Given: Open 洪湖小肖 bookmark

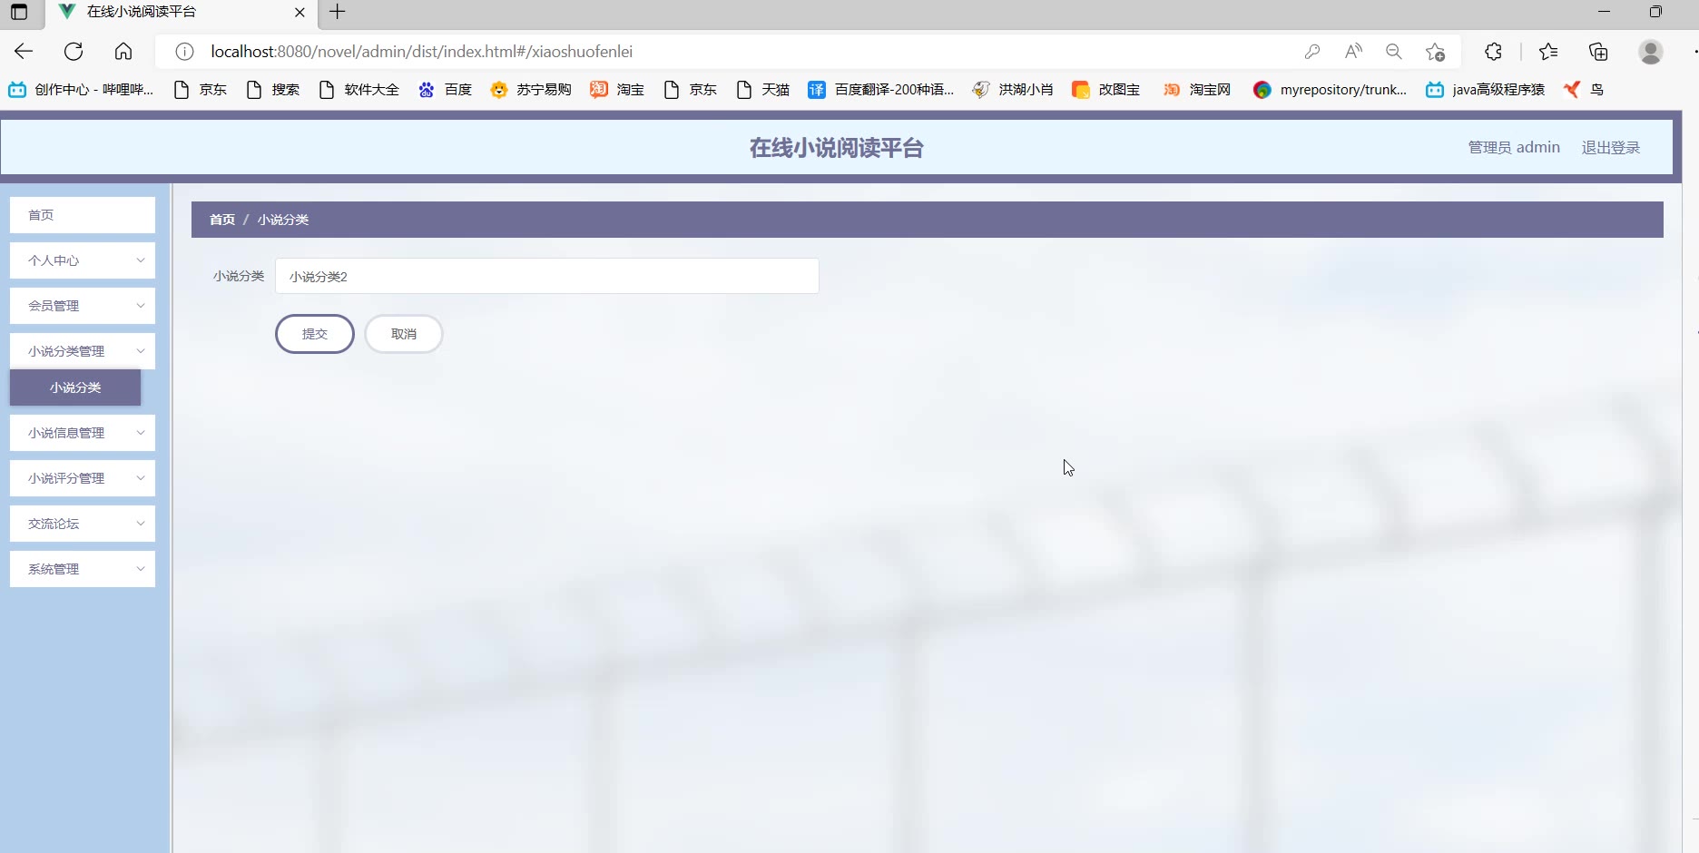Looking at the screenshot, I should point(1013,89).
